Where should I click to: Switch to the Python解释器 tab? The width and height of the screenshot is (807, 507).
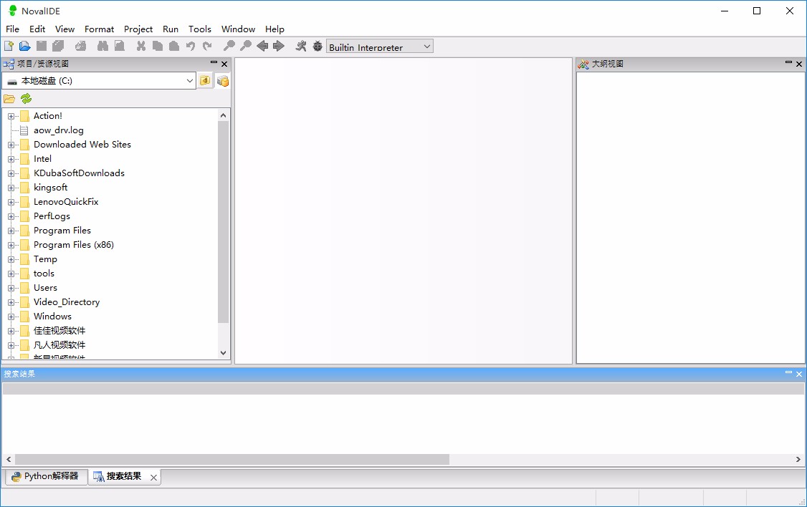click(x=46, y=477)
